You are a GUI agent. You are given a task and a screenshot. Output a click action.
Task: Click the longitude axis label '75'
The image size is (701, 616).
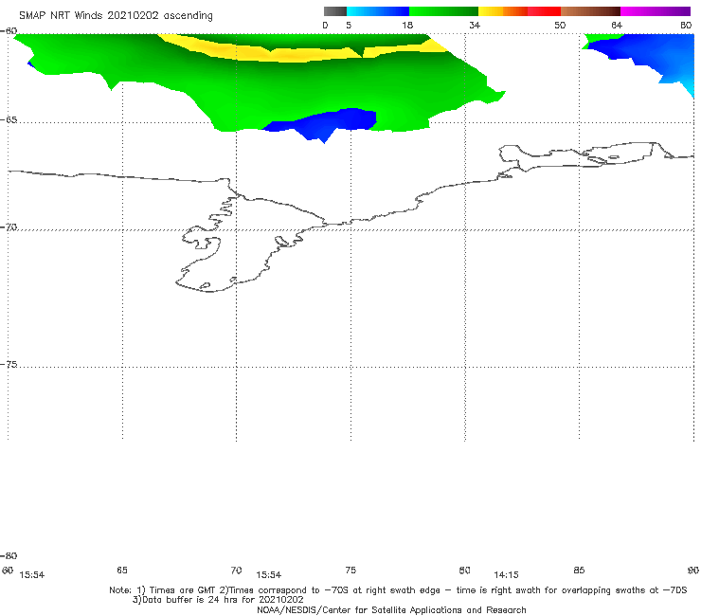pyautogui.click(x=350, y=570)
